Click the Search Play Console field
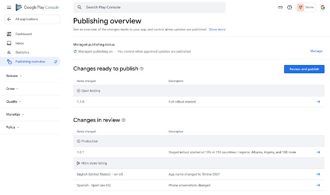The width and height of the screenshot is (330, 195). coord(149,7)
